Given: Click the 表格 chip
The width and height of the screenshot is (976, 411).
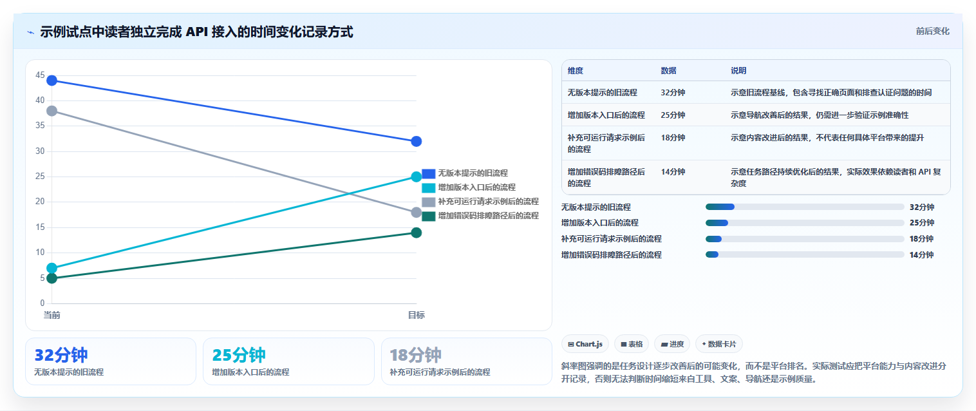Looking at the screenshot, I should coord(632,344).
